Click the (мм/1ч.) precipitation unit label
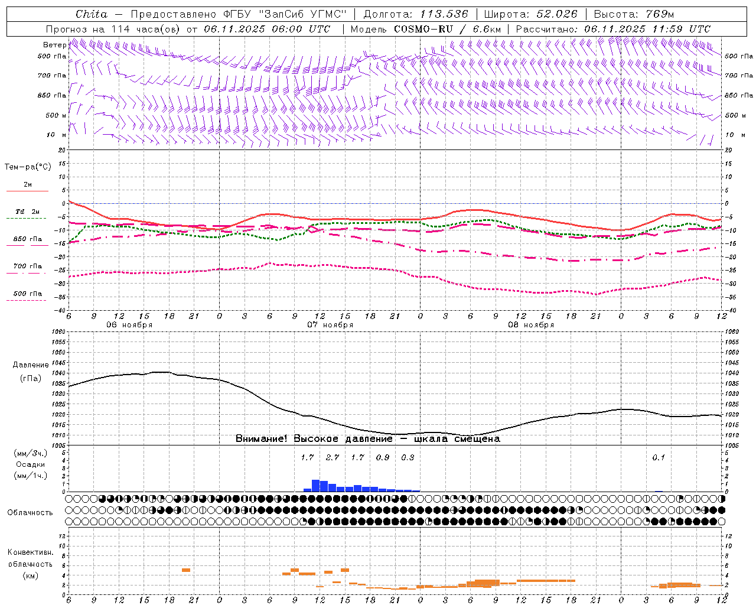The height and width of the screenshot is (605, 756). tap(30, 476)
